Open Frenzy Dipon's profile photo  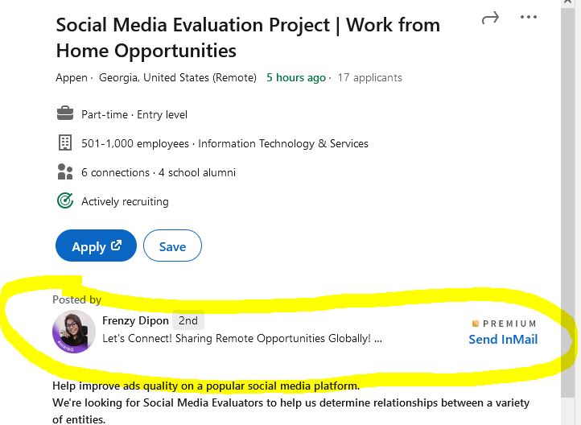point(74,331)
